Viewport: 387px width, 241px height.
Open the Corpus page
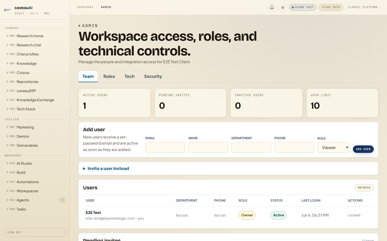point(35,73)
